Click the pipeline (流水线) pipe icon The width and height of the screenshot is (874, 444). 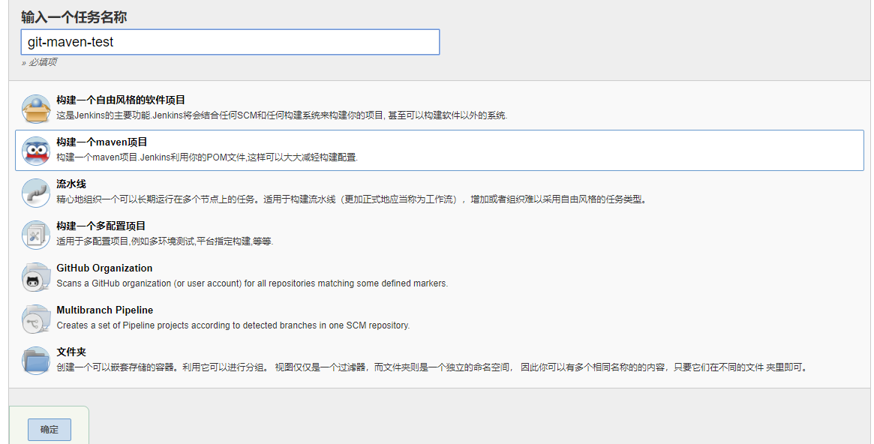point(36,193)
